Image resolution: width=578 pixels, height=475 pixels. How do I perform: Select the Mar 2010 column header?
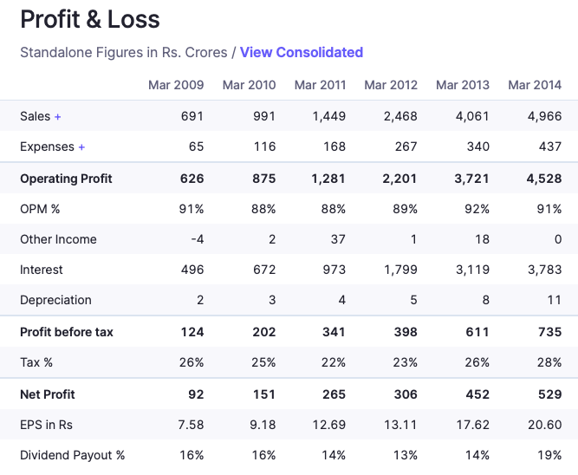(249, 85)
